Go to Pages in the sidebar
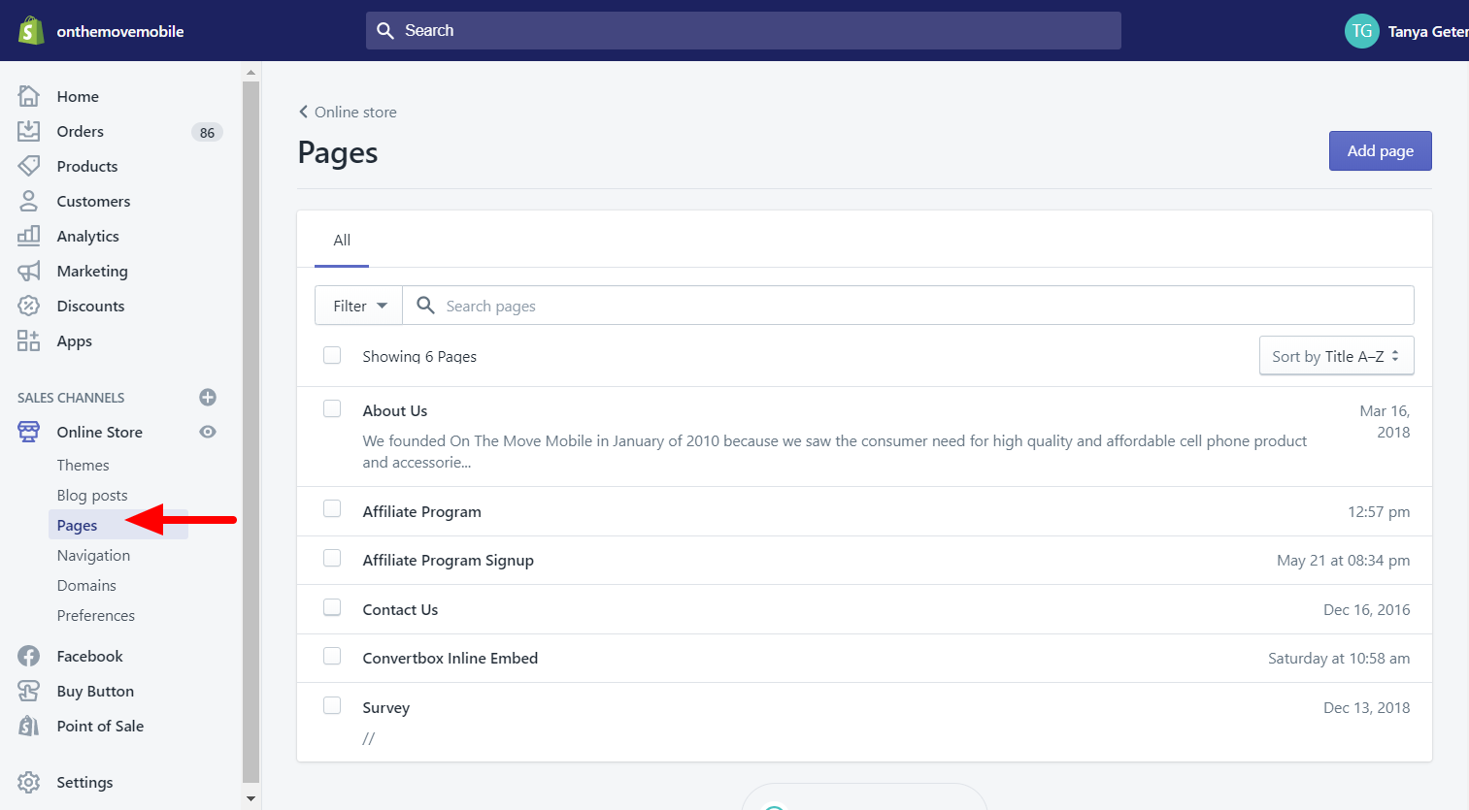Screen dimensions: 1469x810 pyautogui.click(x=77, y=525)
